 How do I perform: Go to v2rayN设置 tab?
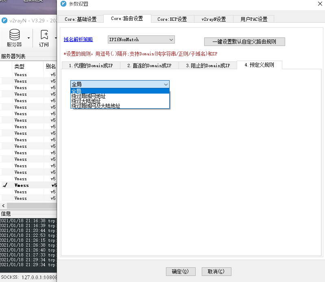coord(214,19)
